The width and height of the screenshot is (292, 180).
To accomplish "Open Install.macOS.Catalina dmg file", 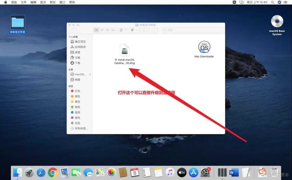I will point(125,50).
